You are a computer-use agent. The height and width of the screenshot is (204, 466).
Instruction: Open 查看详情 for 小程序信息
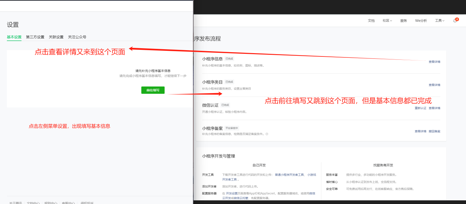[x=435, y=62]
